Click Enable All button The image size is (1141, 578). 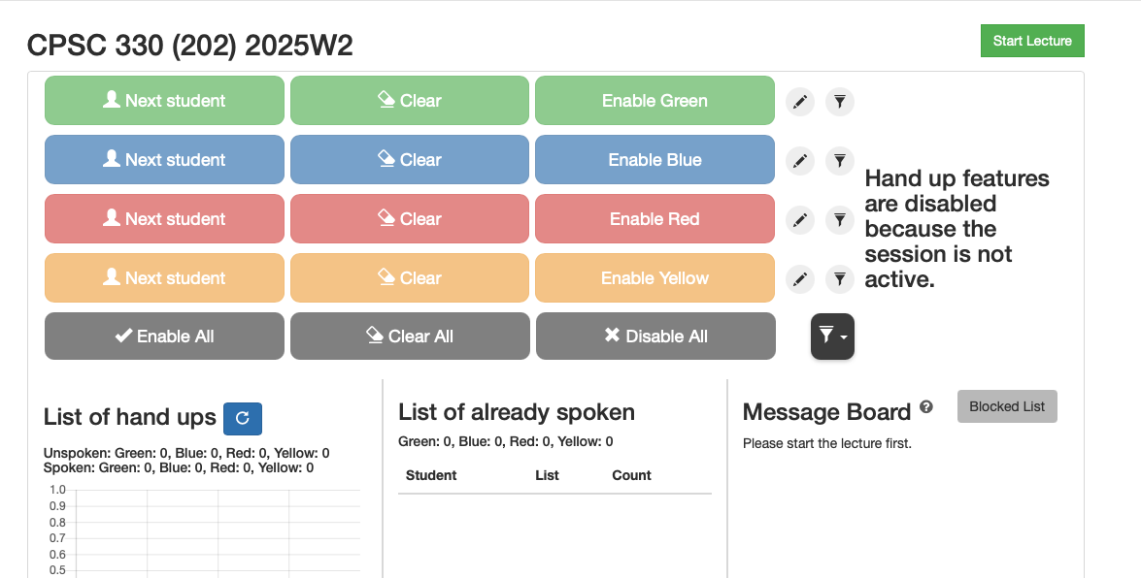tap(164, 337)
